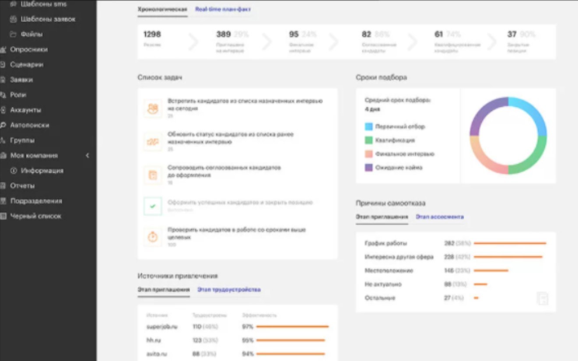
Task: Open Отчеты in the sidebar
Action: click(22, 186)
